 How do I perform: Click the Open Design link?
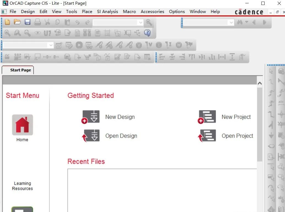[121, 136]
